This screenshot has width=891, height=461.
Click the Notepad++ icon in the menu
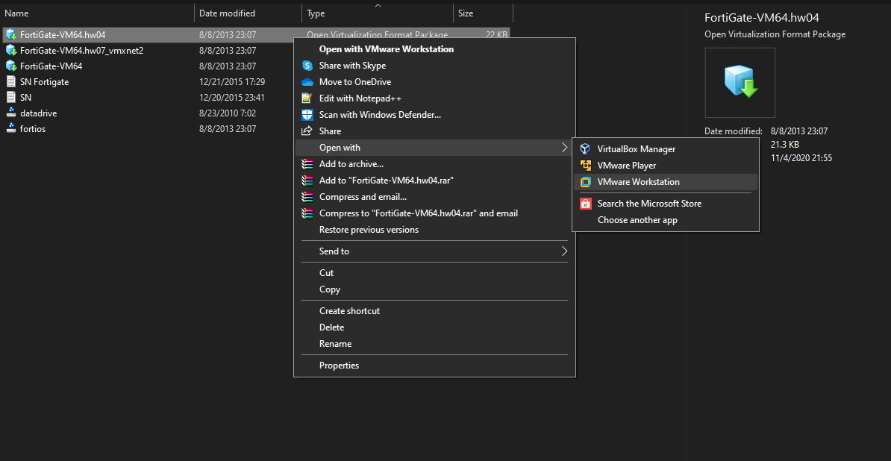tap(307, 98)
